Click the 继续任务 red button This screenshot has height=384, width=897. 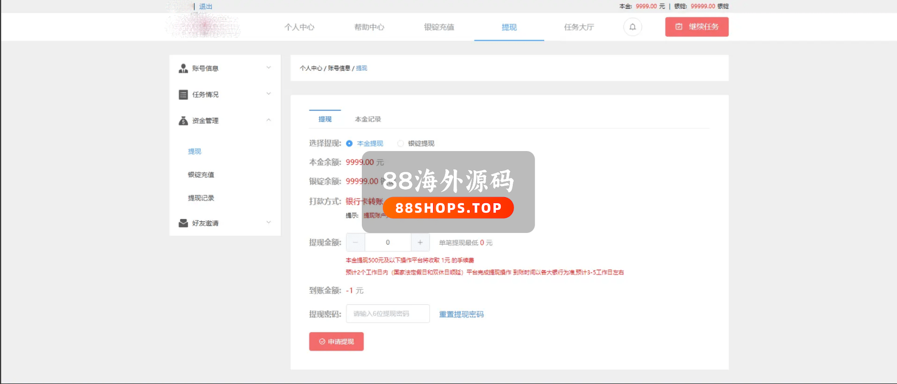tap(696, 27)
